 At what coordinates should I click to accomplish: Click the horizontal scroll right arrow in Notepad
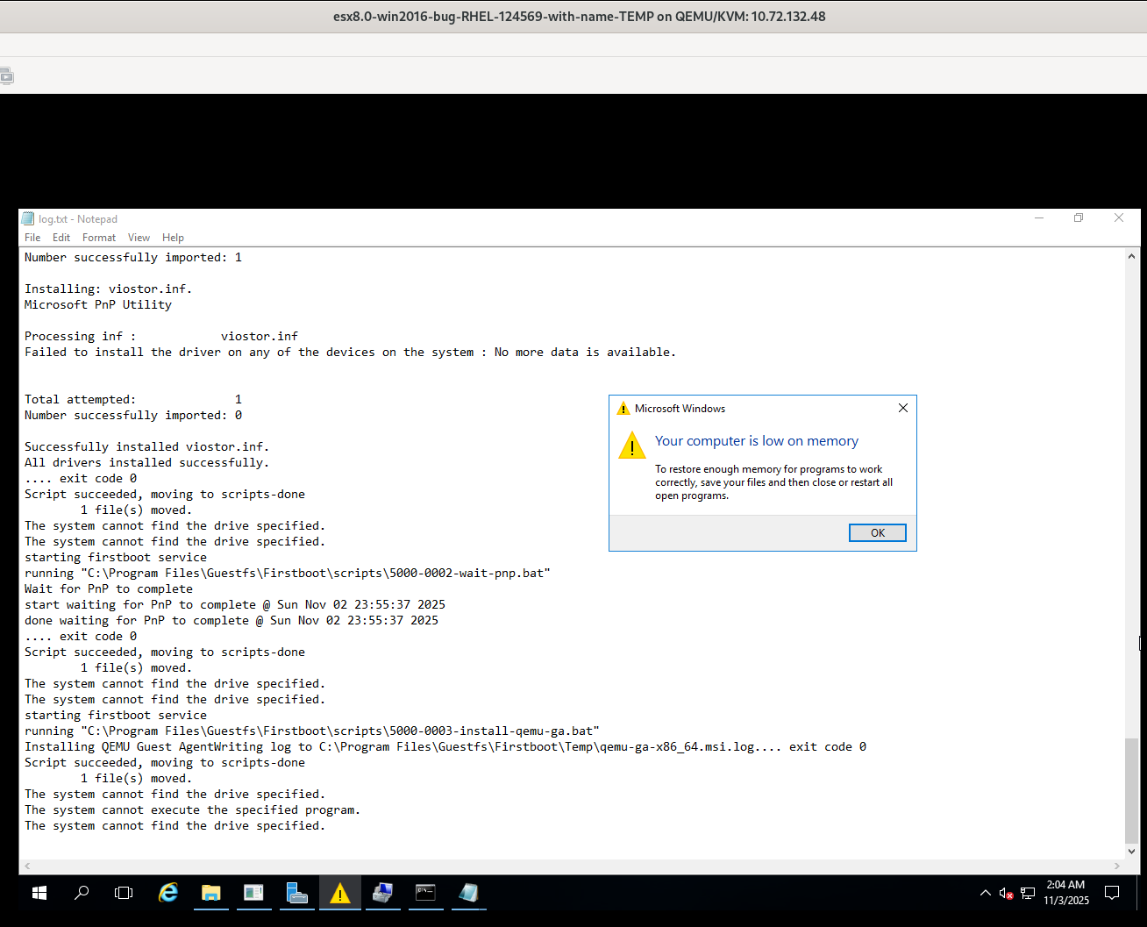[x=1116, y=866]
